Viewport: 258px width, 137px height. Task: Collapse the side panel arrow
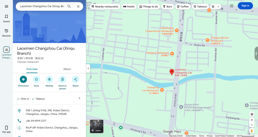click(x=88, y=68)
